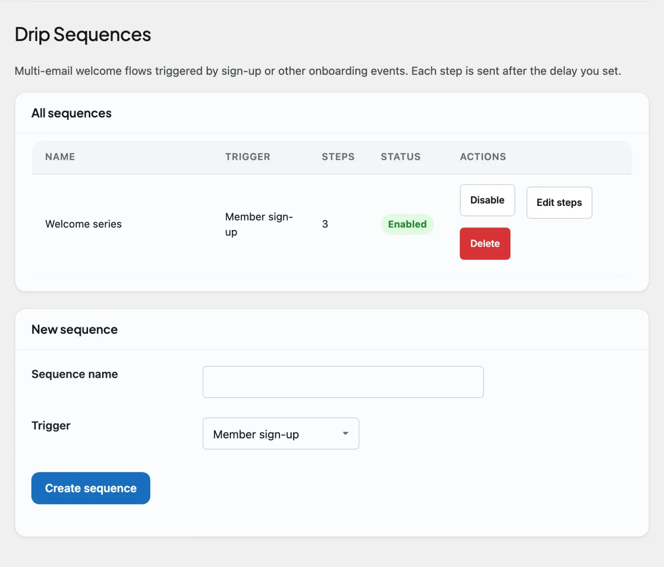The height and width of the screenshot is (567, 664).
Task: Select the Welcome series name cell
Action: coord(83,224)
